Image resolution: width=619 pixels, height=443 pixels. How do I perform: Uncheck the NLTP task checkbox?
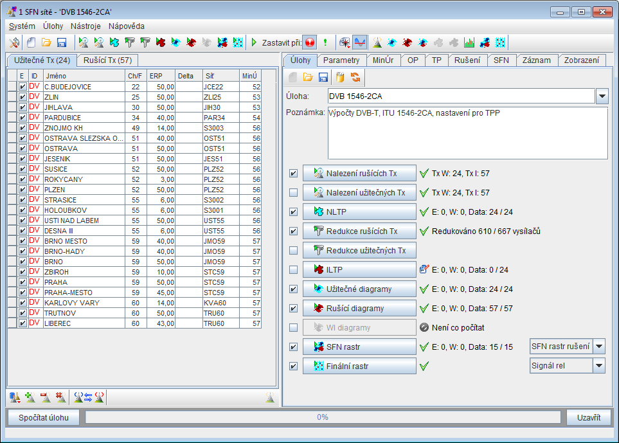click(294, 212)
